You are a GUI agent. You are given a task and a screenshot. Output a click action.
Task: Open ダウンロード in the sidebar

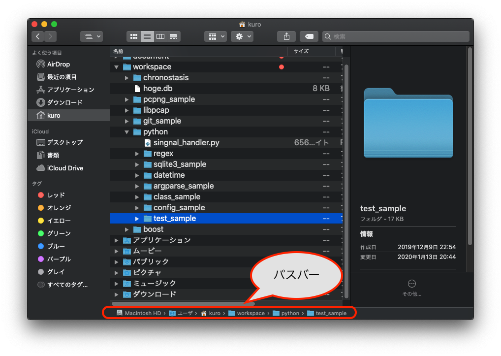[x=68, y=102]
